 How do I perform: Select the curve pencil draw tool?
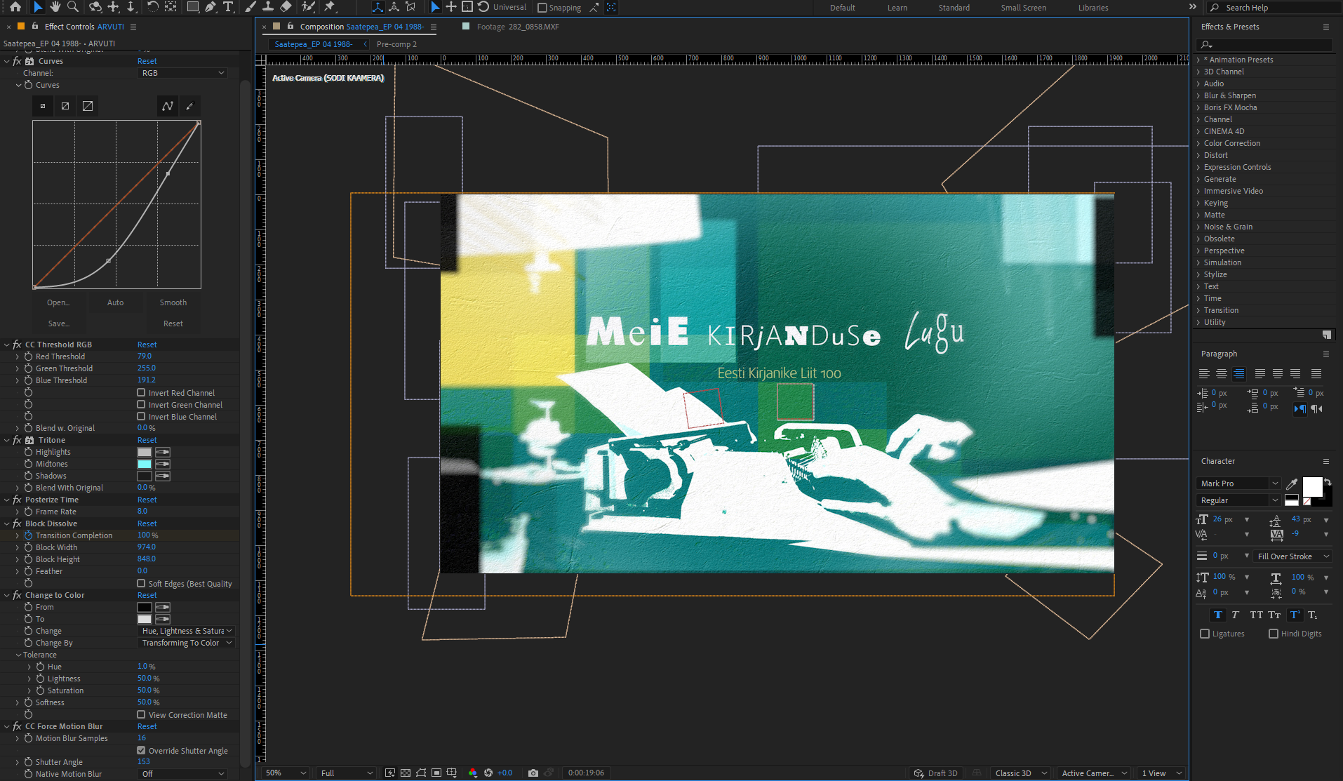189,106
